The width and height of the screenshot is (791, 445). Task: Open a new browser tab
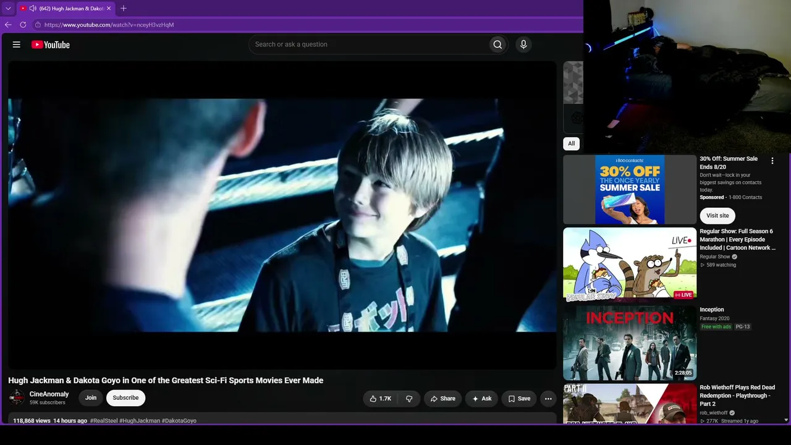[124, 8]
